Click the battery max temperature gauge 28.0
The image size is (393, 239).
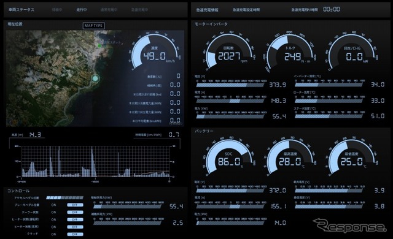point(290,157)
